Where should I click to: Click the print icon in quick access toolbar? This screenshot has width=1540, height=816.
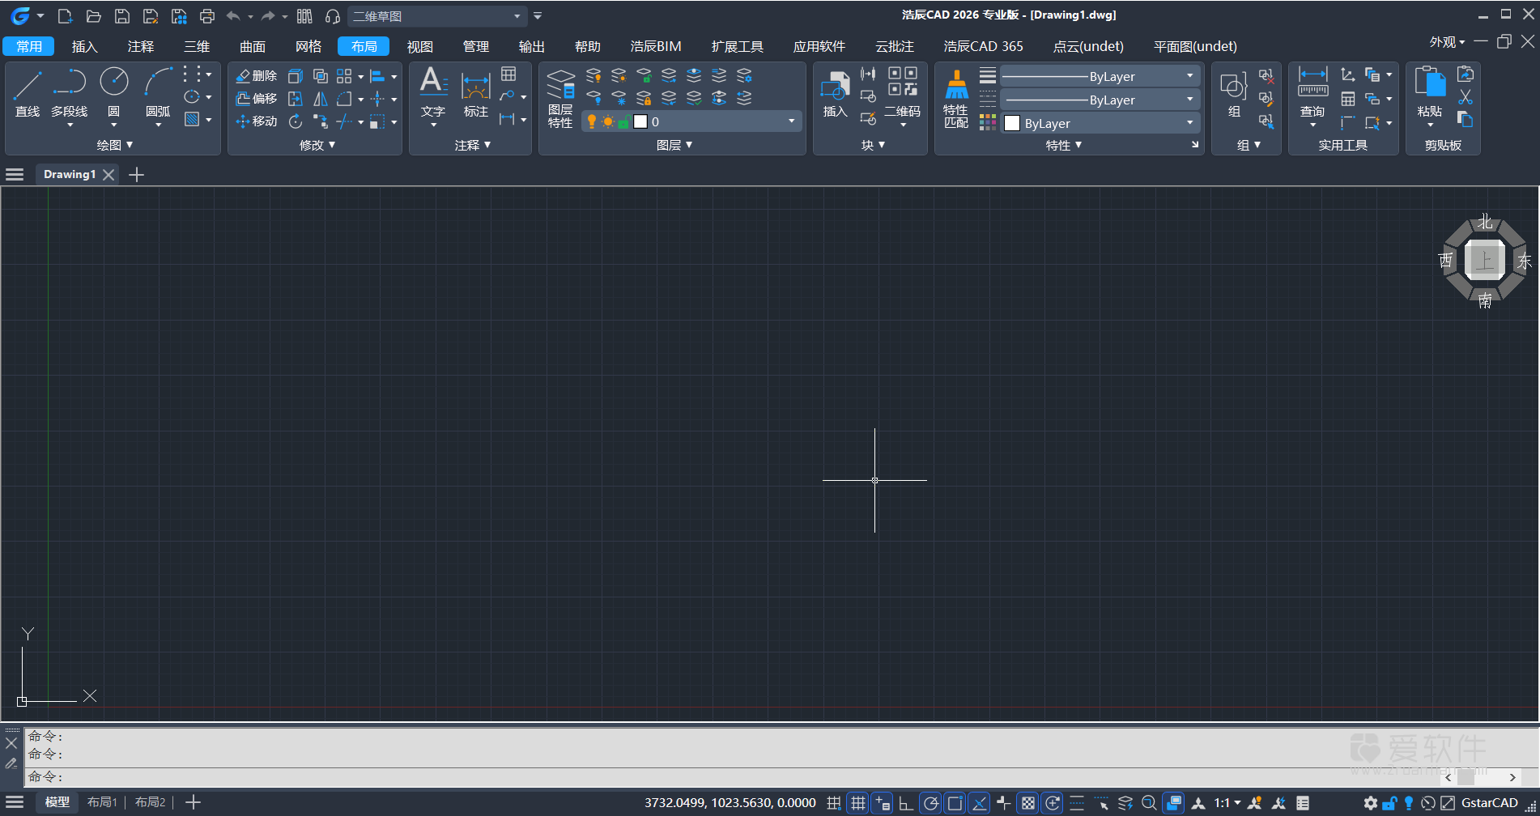(x=207, y=16)
